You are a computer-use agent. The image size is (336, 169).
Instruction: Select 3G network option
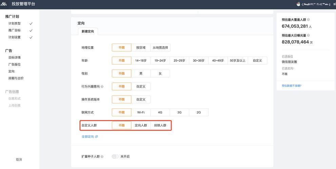click(x=179, y=112)
